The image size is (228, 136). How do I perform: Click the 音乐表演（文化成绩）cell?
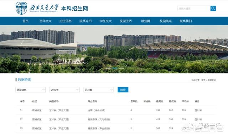tap(99, 119)
